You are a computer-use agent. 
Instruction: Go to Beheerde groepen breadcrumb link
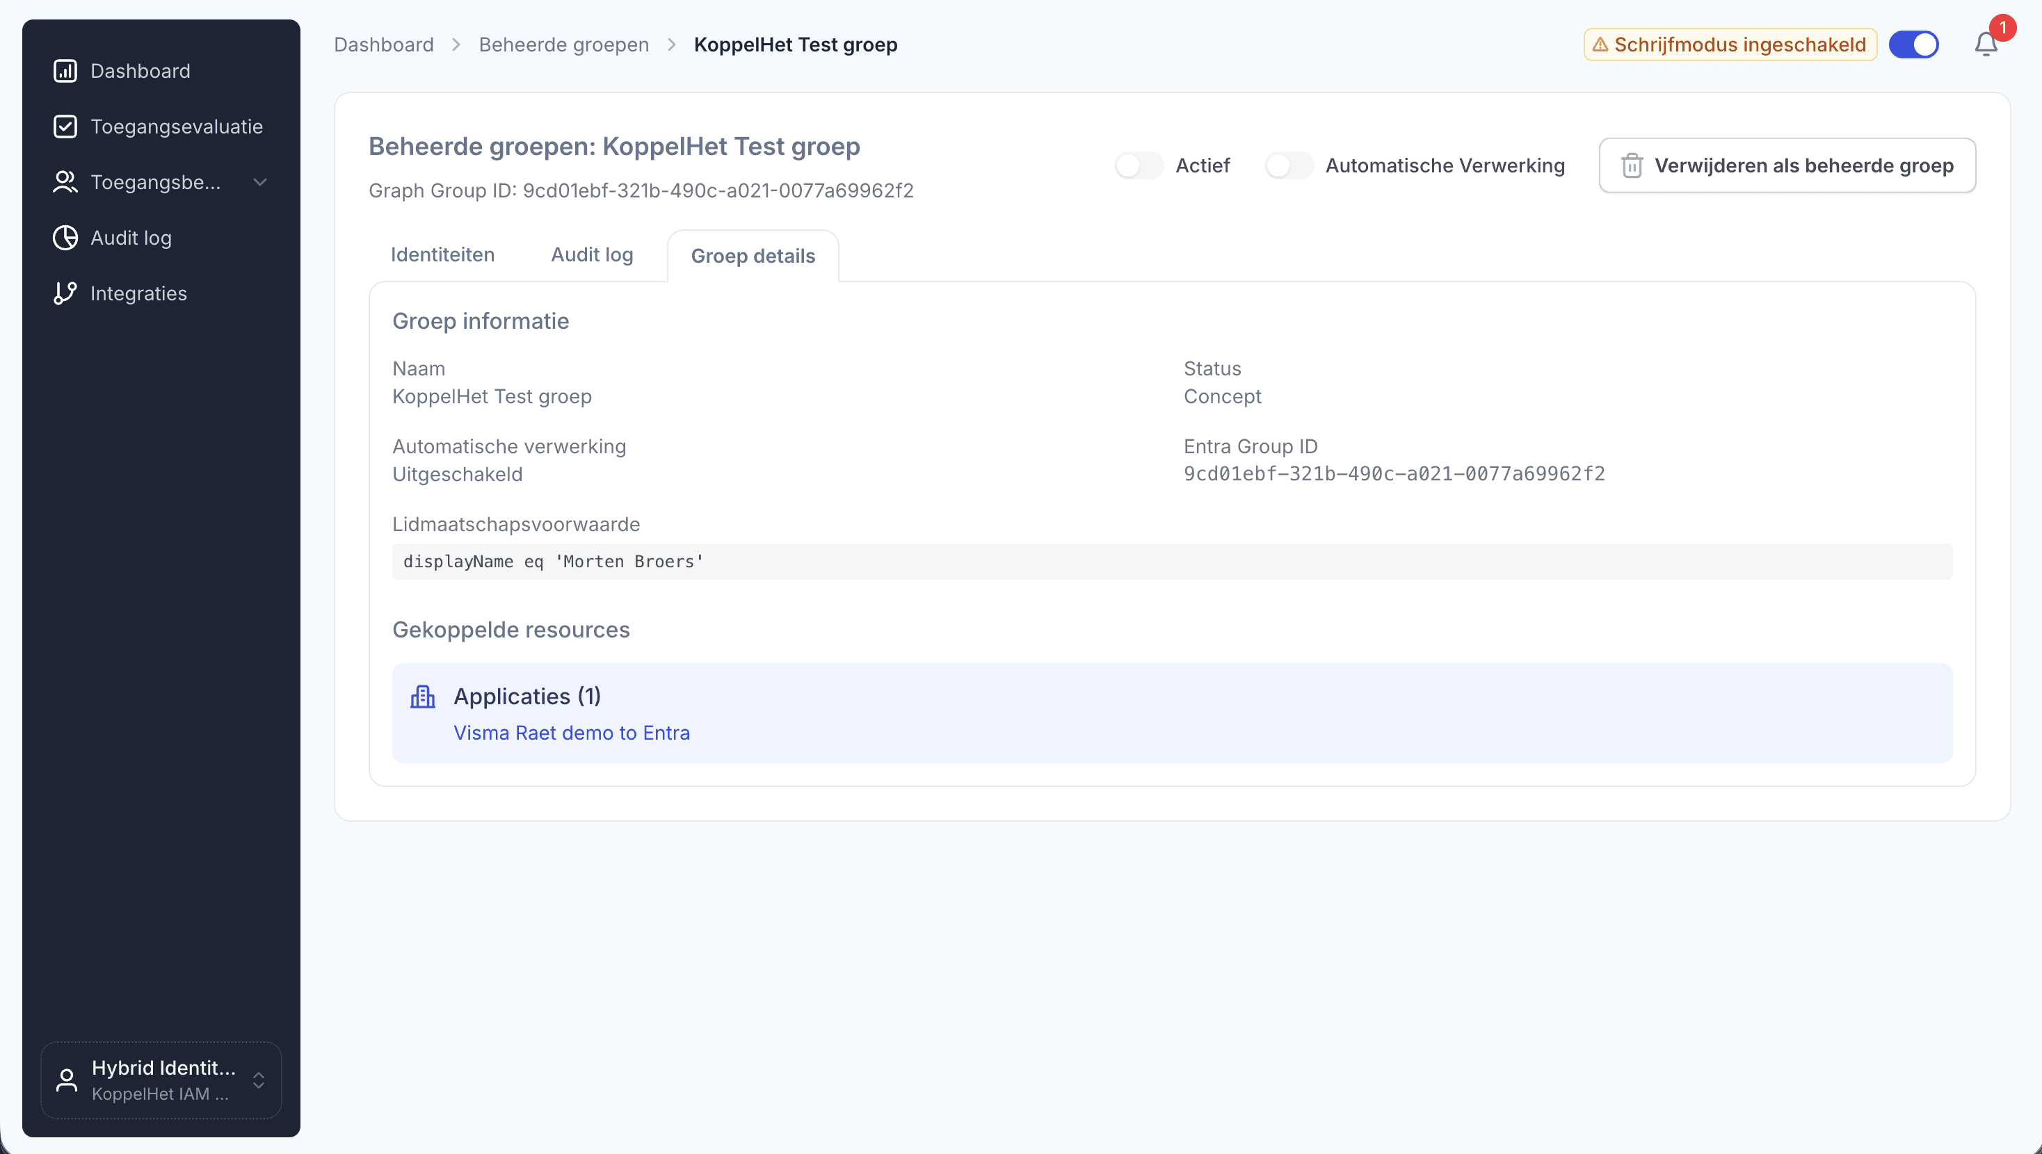point(563,45)
